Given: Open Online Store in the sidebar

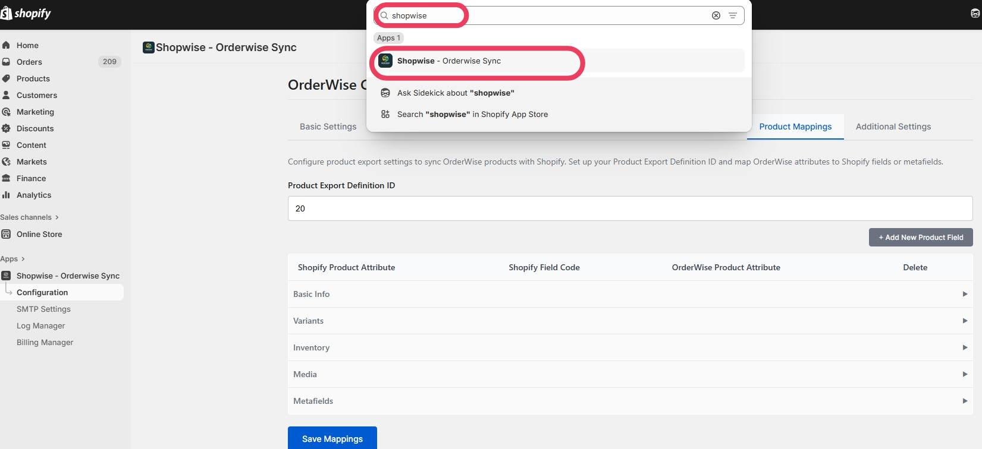Looking at the screenshot, I should click(x=39, y=234).
